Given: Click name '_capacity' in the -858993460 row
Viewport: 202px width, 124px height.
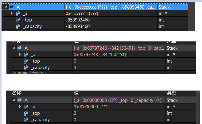Looking at the screenshot, I should pos(32,26).
